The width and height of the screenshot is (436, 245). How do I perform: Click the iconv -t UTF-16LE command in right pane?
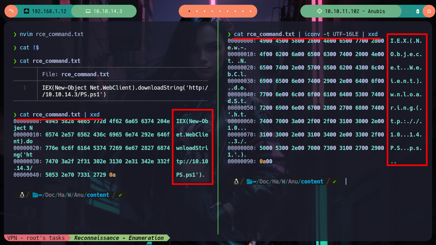coord(332,34)
